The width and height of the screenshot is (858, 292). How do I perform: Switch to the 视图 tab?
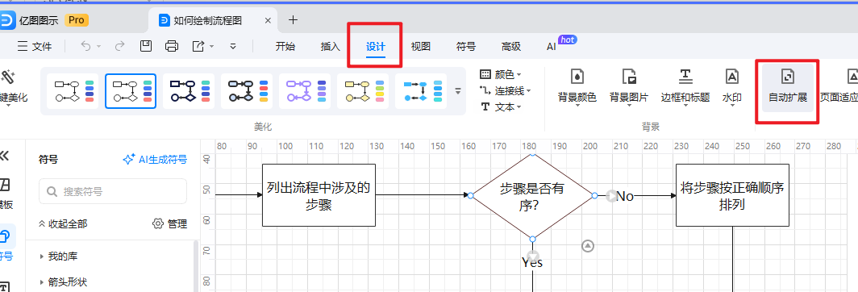click(x=421, y=47)
